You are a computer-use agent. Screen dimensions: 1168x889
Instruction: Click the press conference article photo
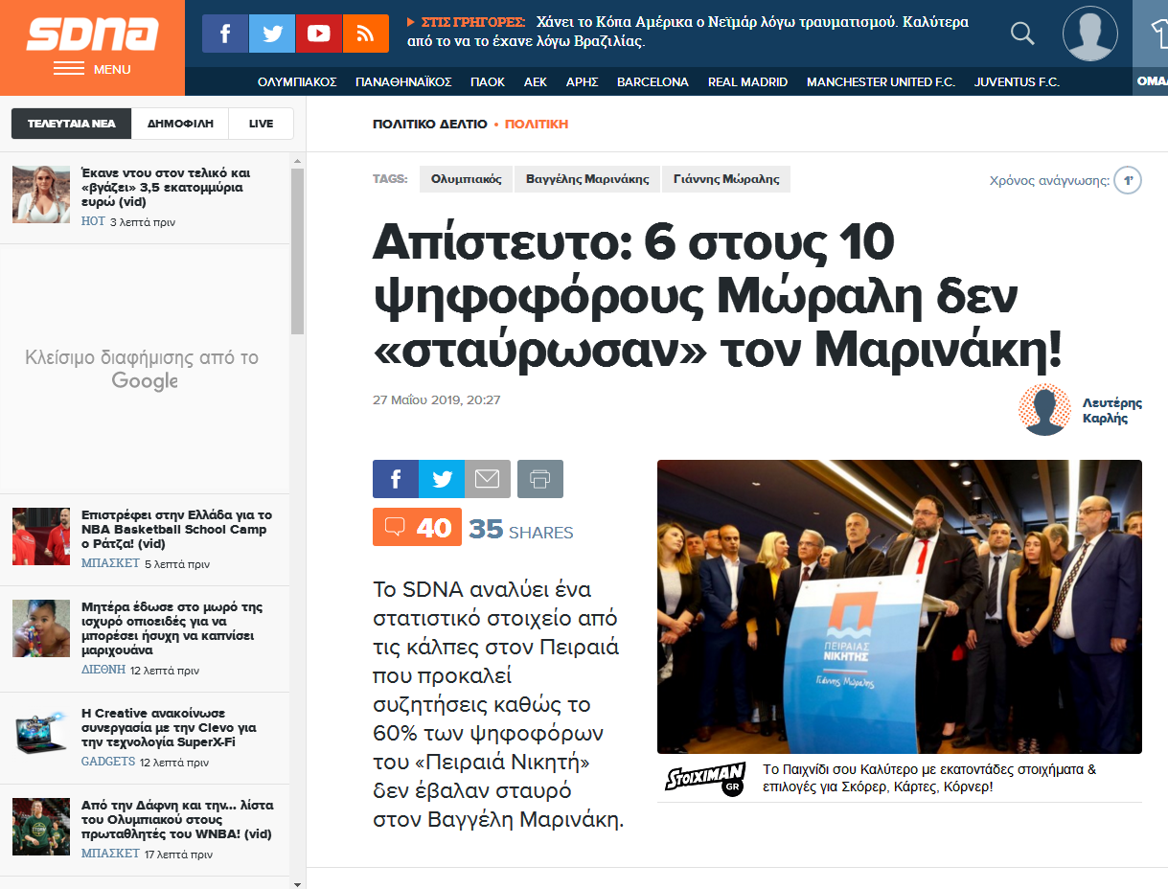(x=900, y=606)
